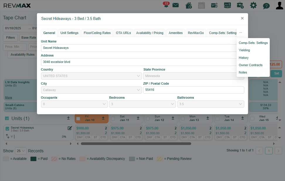Open the City dropdown
This screenshot has height=181, width=285.
pos(91,90)
